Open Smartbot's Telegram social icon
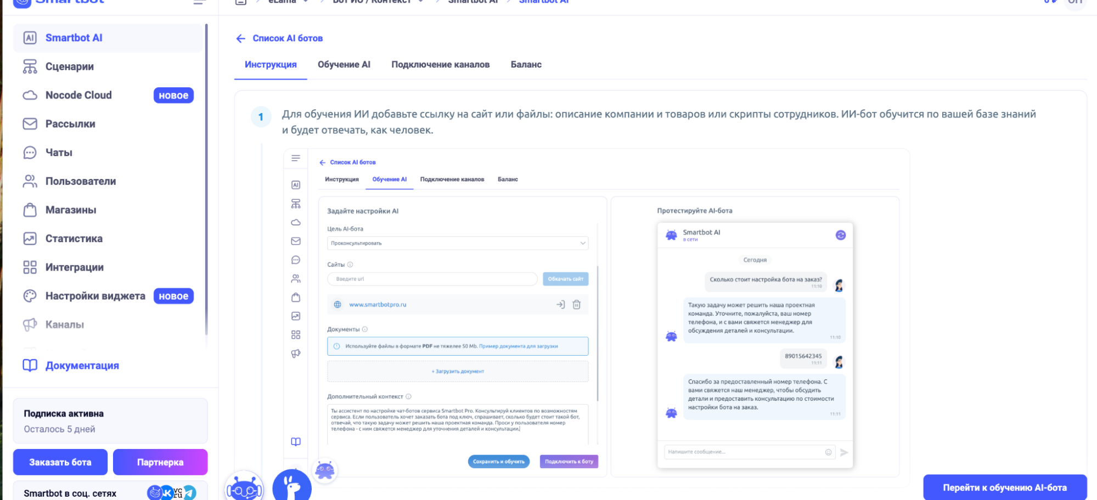Screen dimensions: 1097x500 tap(190, 492)
